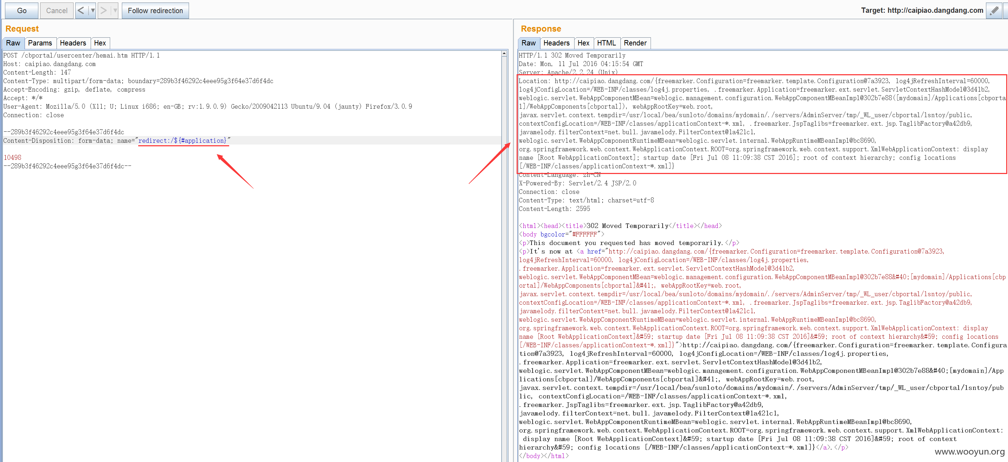Click the Date: Mon, 11 Jul 2016 response header

[581, 64]
